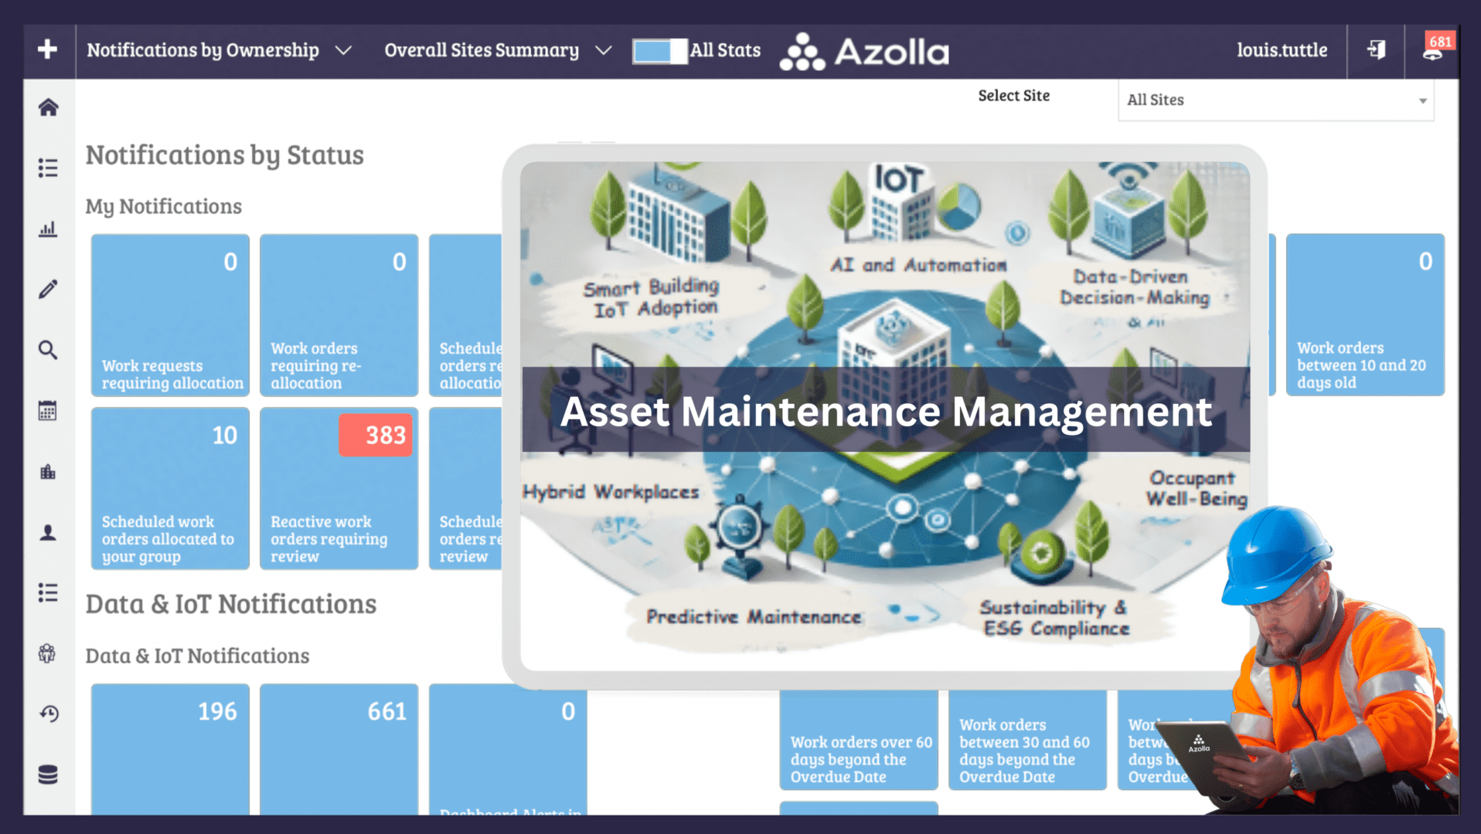Select the bar chart analytics icon
1481x834 pixels.
pos(48,229)
